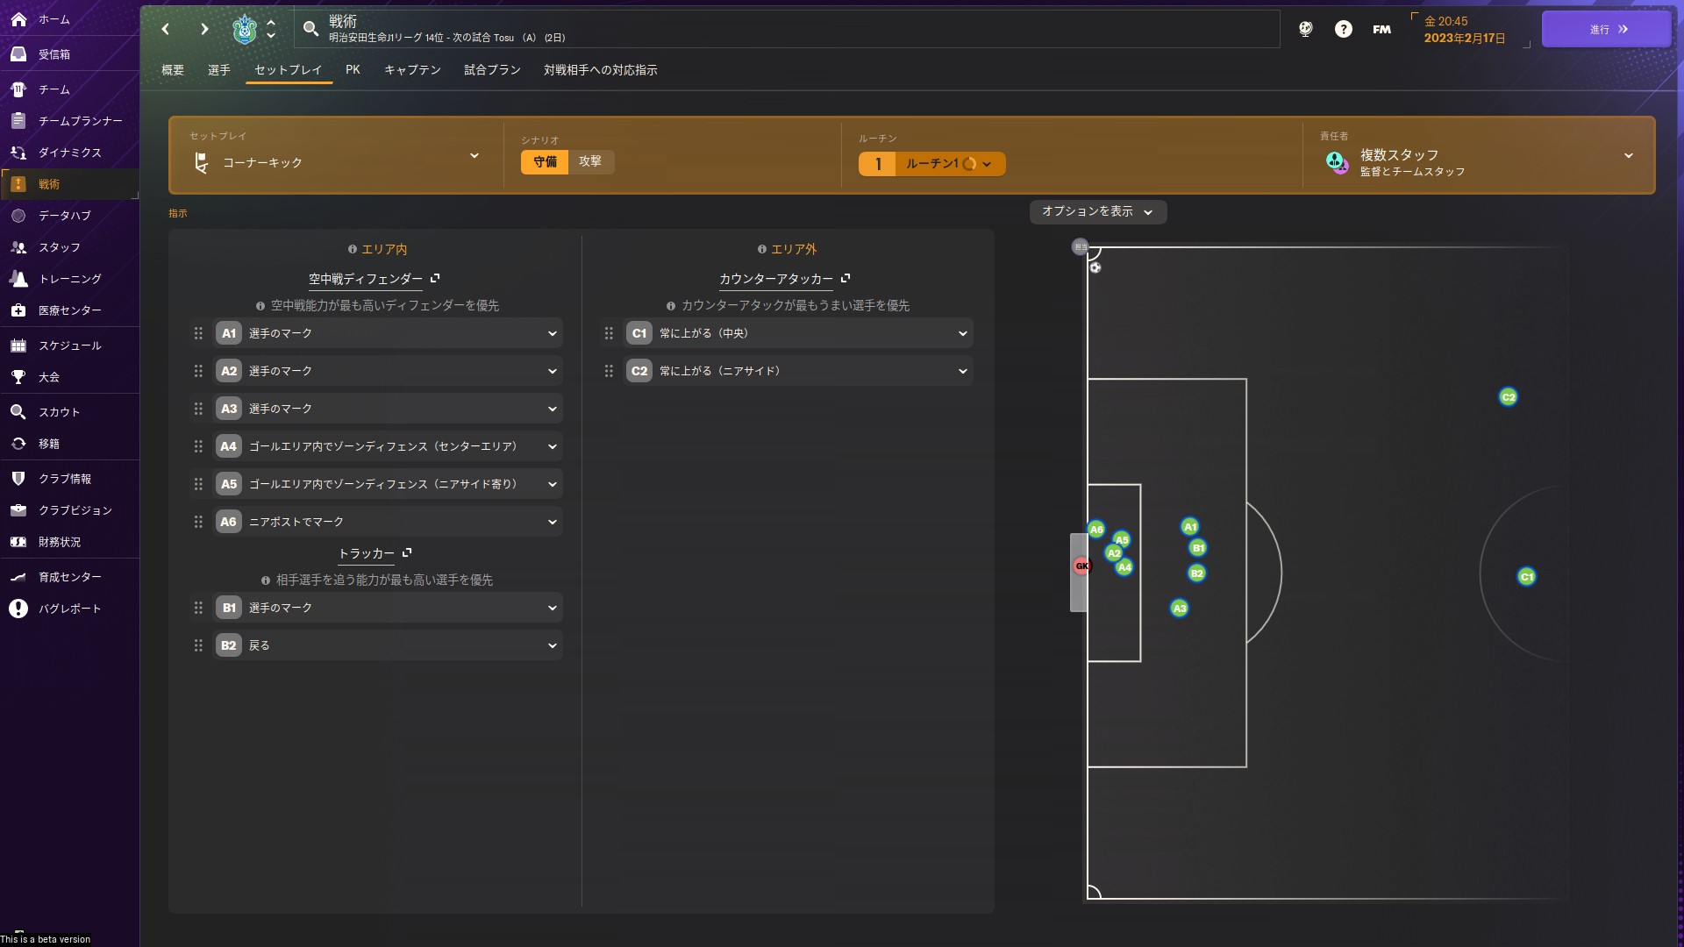Open the FM menu icon
Screen dimensions: 1684x947
(x=1381, y=29)
